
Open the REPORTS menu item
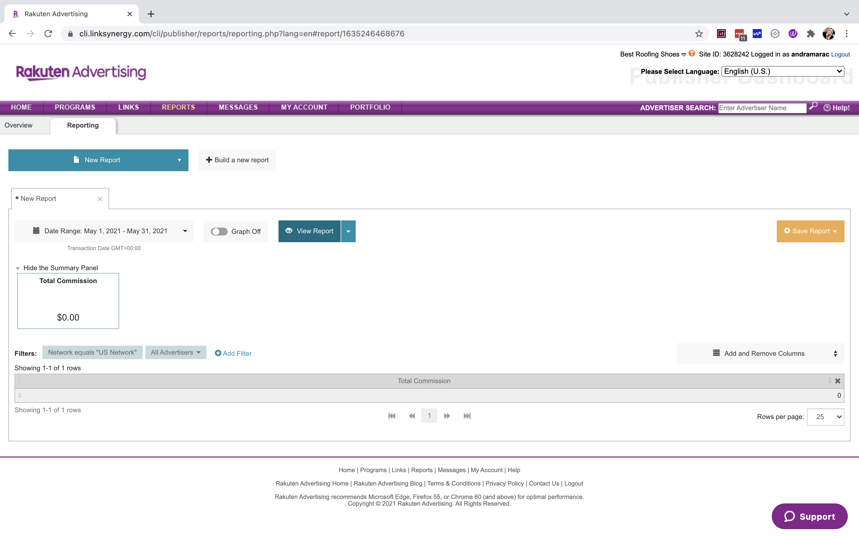(179, 107)
